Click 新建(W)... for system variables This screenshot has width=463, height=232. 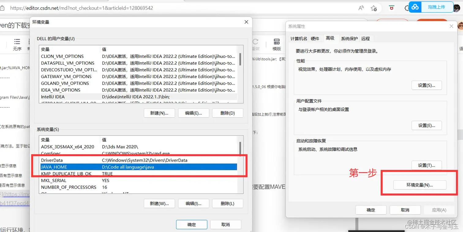(159, 204)
